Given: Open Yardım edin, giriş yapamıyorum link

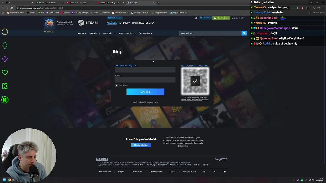Looking at the screenshot, I should point(145,102).
